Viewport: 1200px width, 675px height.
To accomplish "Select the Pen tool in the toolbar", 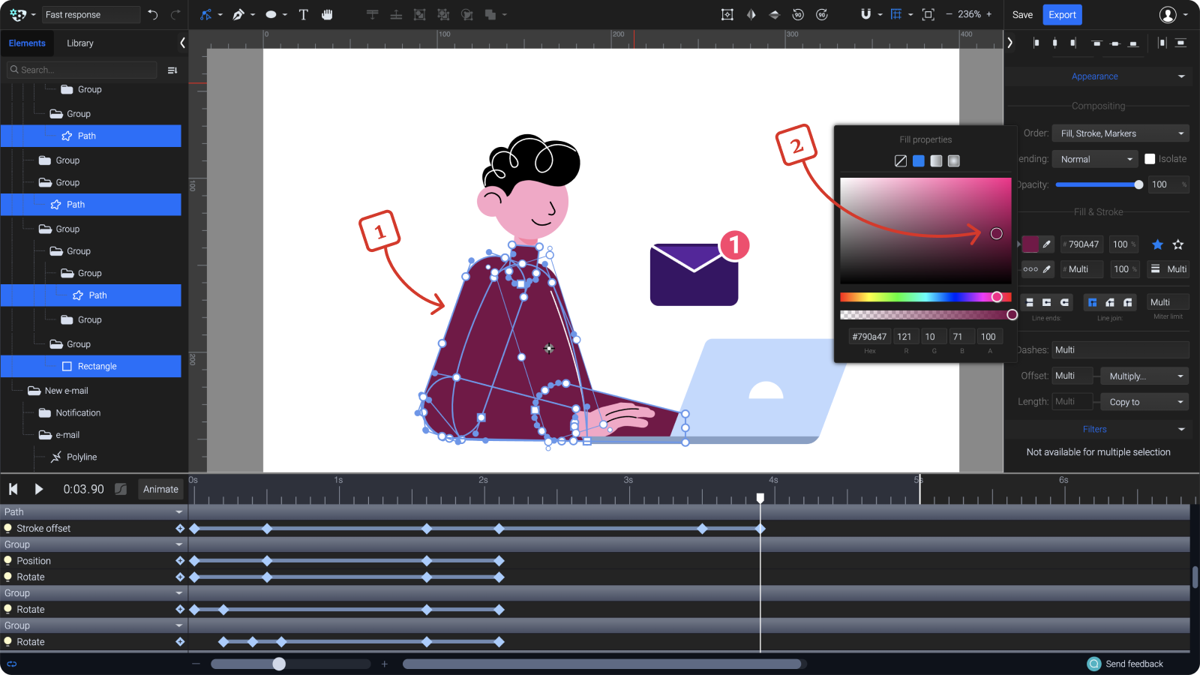I will (238, 14).
